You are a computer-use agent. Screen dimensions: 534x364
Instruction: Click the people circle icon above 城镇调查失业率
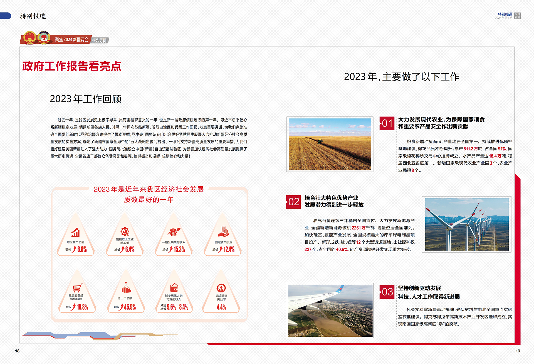221,288
